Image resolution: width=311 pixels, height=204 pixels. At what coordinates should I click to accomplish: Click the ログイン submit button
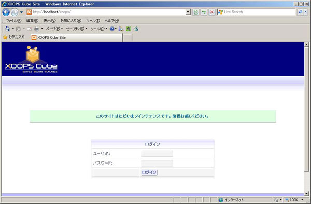[x=149, y=172]
